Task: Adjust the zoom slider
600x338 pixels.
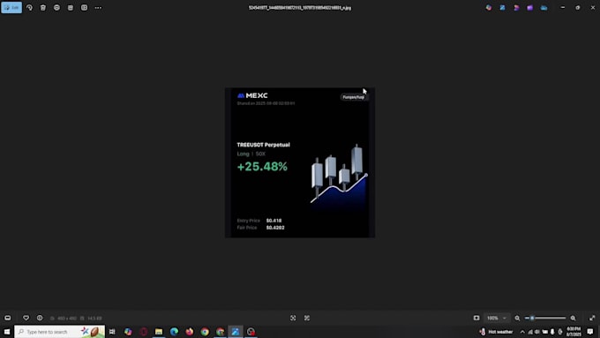Action: tap(545, 318)
